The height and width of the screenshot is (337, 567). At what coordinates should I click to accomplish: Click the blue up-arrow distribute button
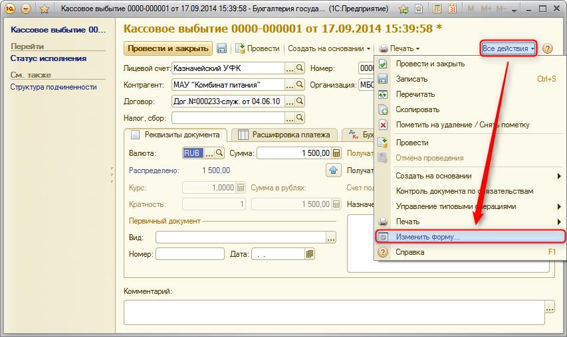tap(334, 170)
